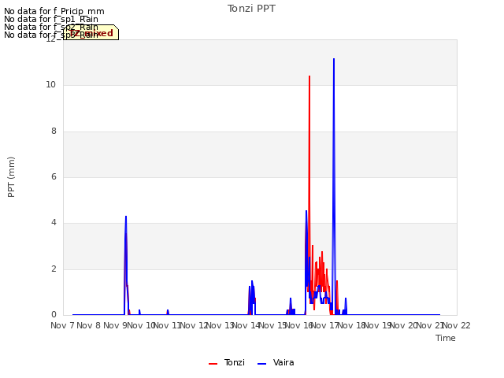Click the blue Vaira legend swatch
The width and height of the screenshot is (504, 378).
click(262, 364)
